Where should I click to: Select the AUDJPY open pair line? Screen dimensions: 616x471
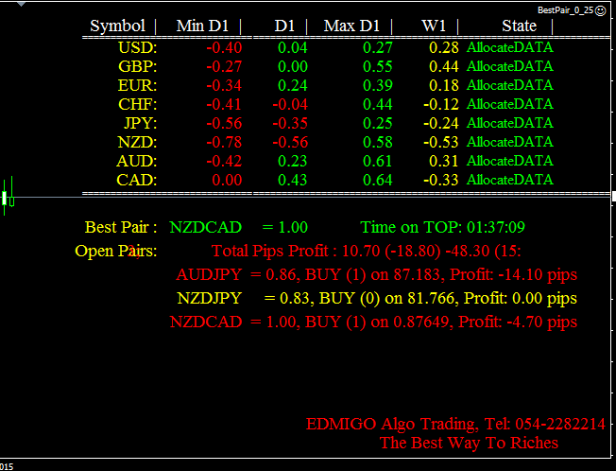pyautogui.click(x=376, y=275)
